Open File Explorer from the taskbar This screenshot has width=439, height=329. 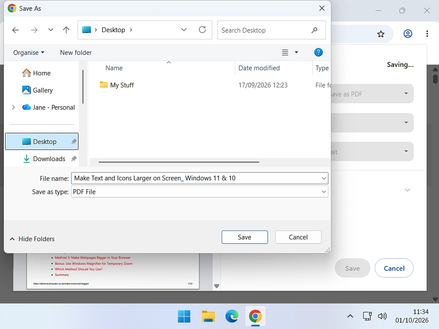tap(208, 317)
